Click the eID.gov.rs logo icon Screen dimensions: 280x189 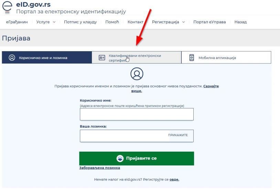tap(7, 7)
